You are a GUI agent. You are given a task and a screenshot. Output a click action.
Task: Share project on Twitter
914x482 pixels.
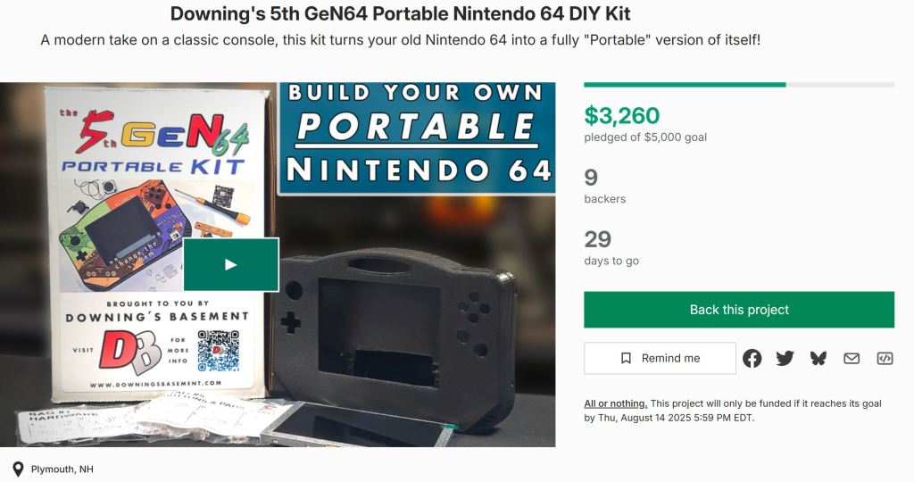785,358
